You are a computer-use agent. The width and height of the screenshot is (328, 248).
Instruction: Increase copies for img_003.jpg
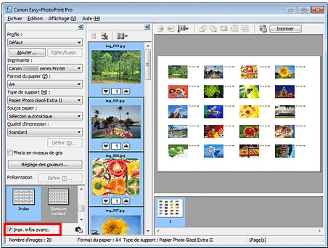[x=126, y=91]
